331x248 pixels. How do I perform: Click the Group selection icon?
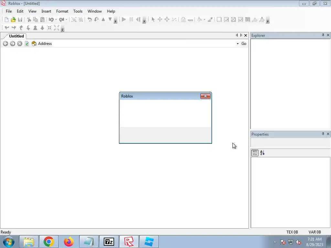[x=74, y=20]
